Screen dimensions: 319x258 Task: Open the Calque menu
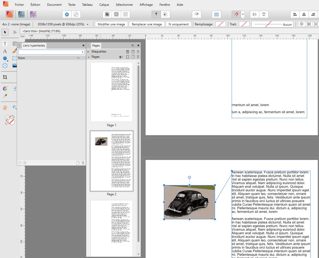coord(104,5)
